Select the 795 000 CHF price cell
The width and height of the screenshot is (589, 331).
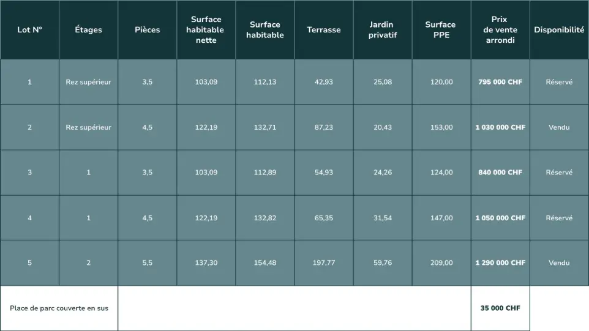(x=500, y=82)
